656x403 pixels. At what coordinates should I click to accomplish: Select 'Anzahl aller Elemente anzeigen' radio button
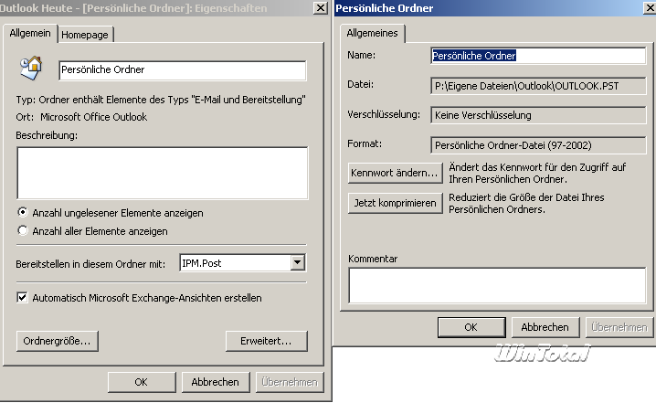coord(23,231)
